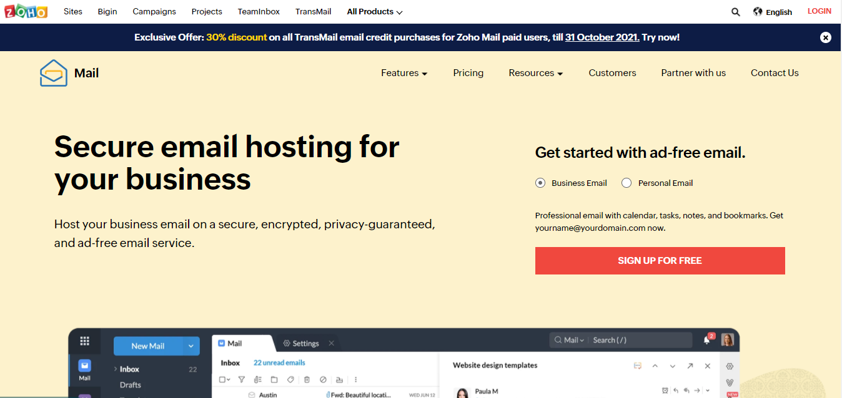Open the search magnifier in the top navigation
This screenshot has height=398, width=842.
coord(735,11)
